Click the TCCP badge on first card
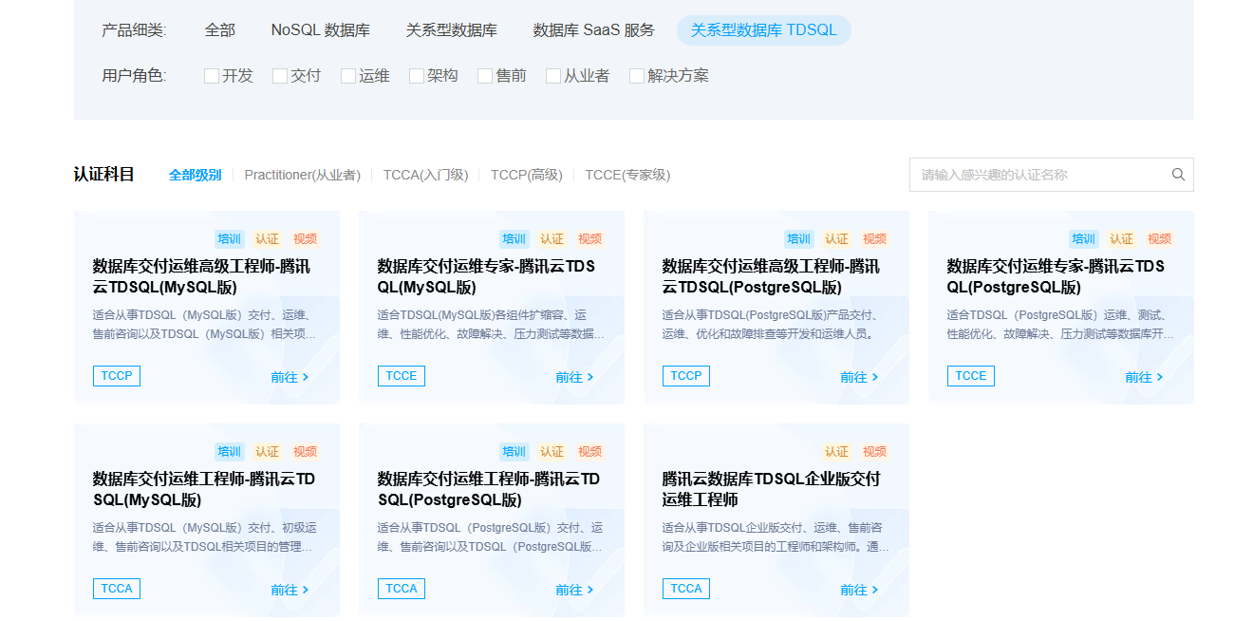1234x621 pixels. 116,375
